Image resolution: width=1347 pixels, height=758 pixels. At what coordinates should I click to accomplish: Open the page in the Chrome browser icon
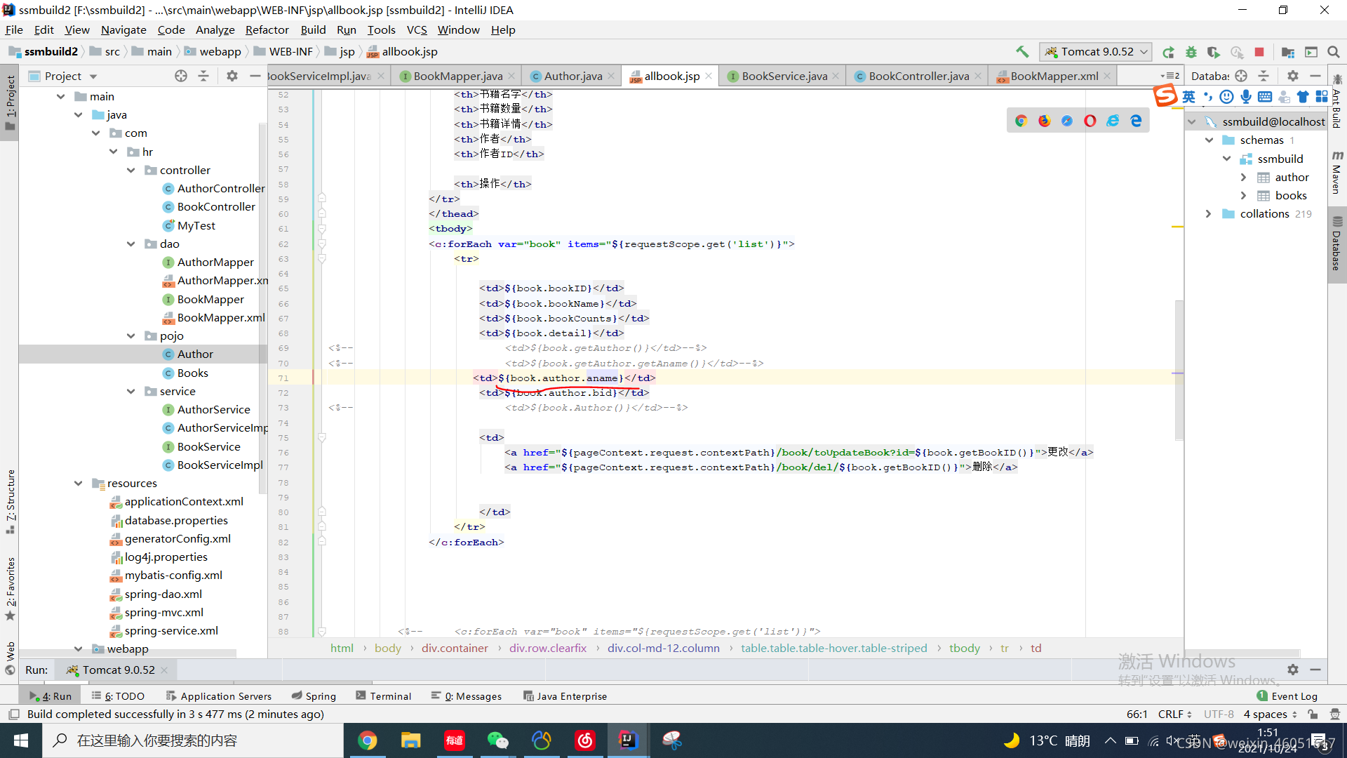1021,121
